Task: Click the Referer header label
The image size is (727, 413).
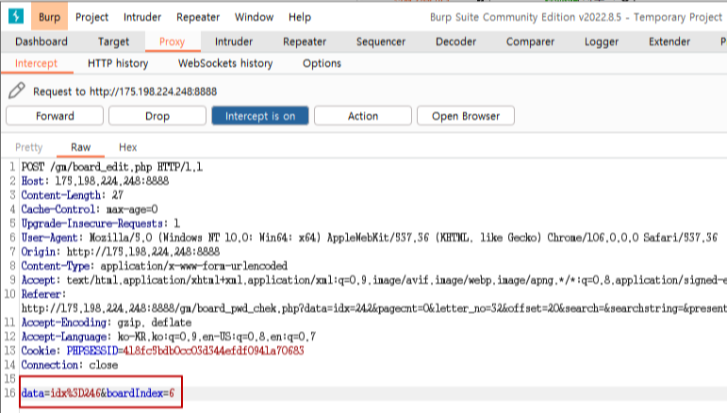Action: click(x=44, y=294)
